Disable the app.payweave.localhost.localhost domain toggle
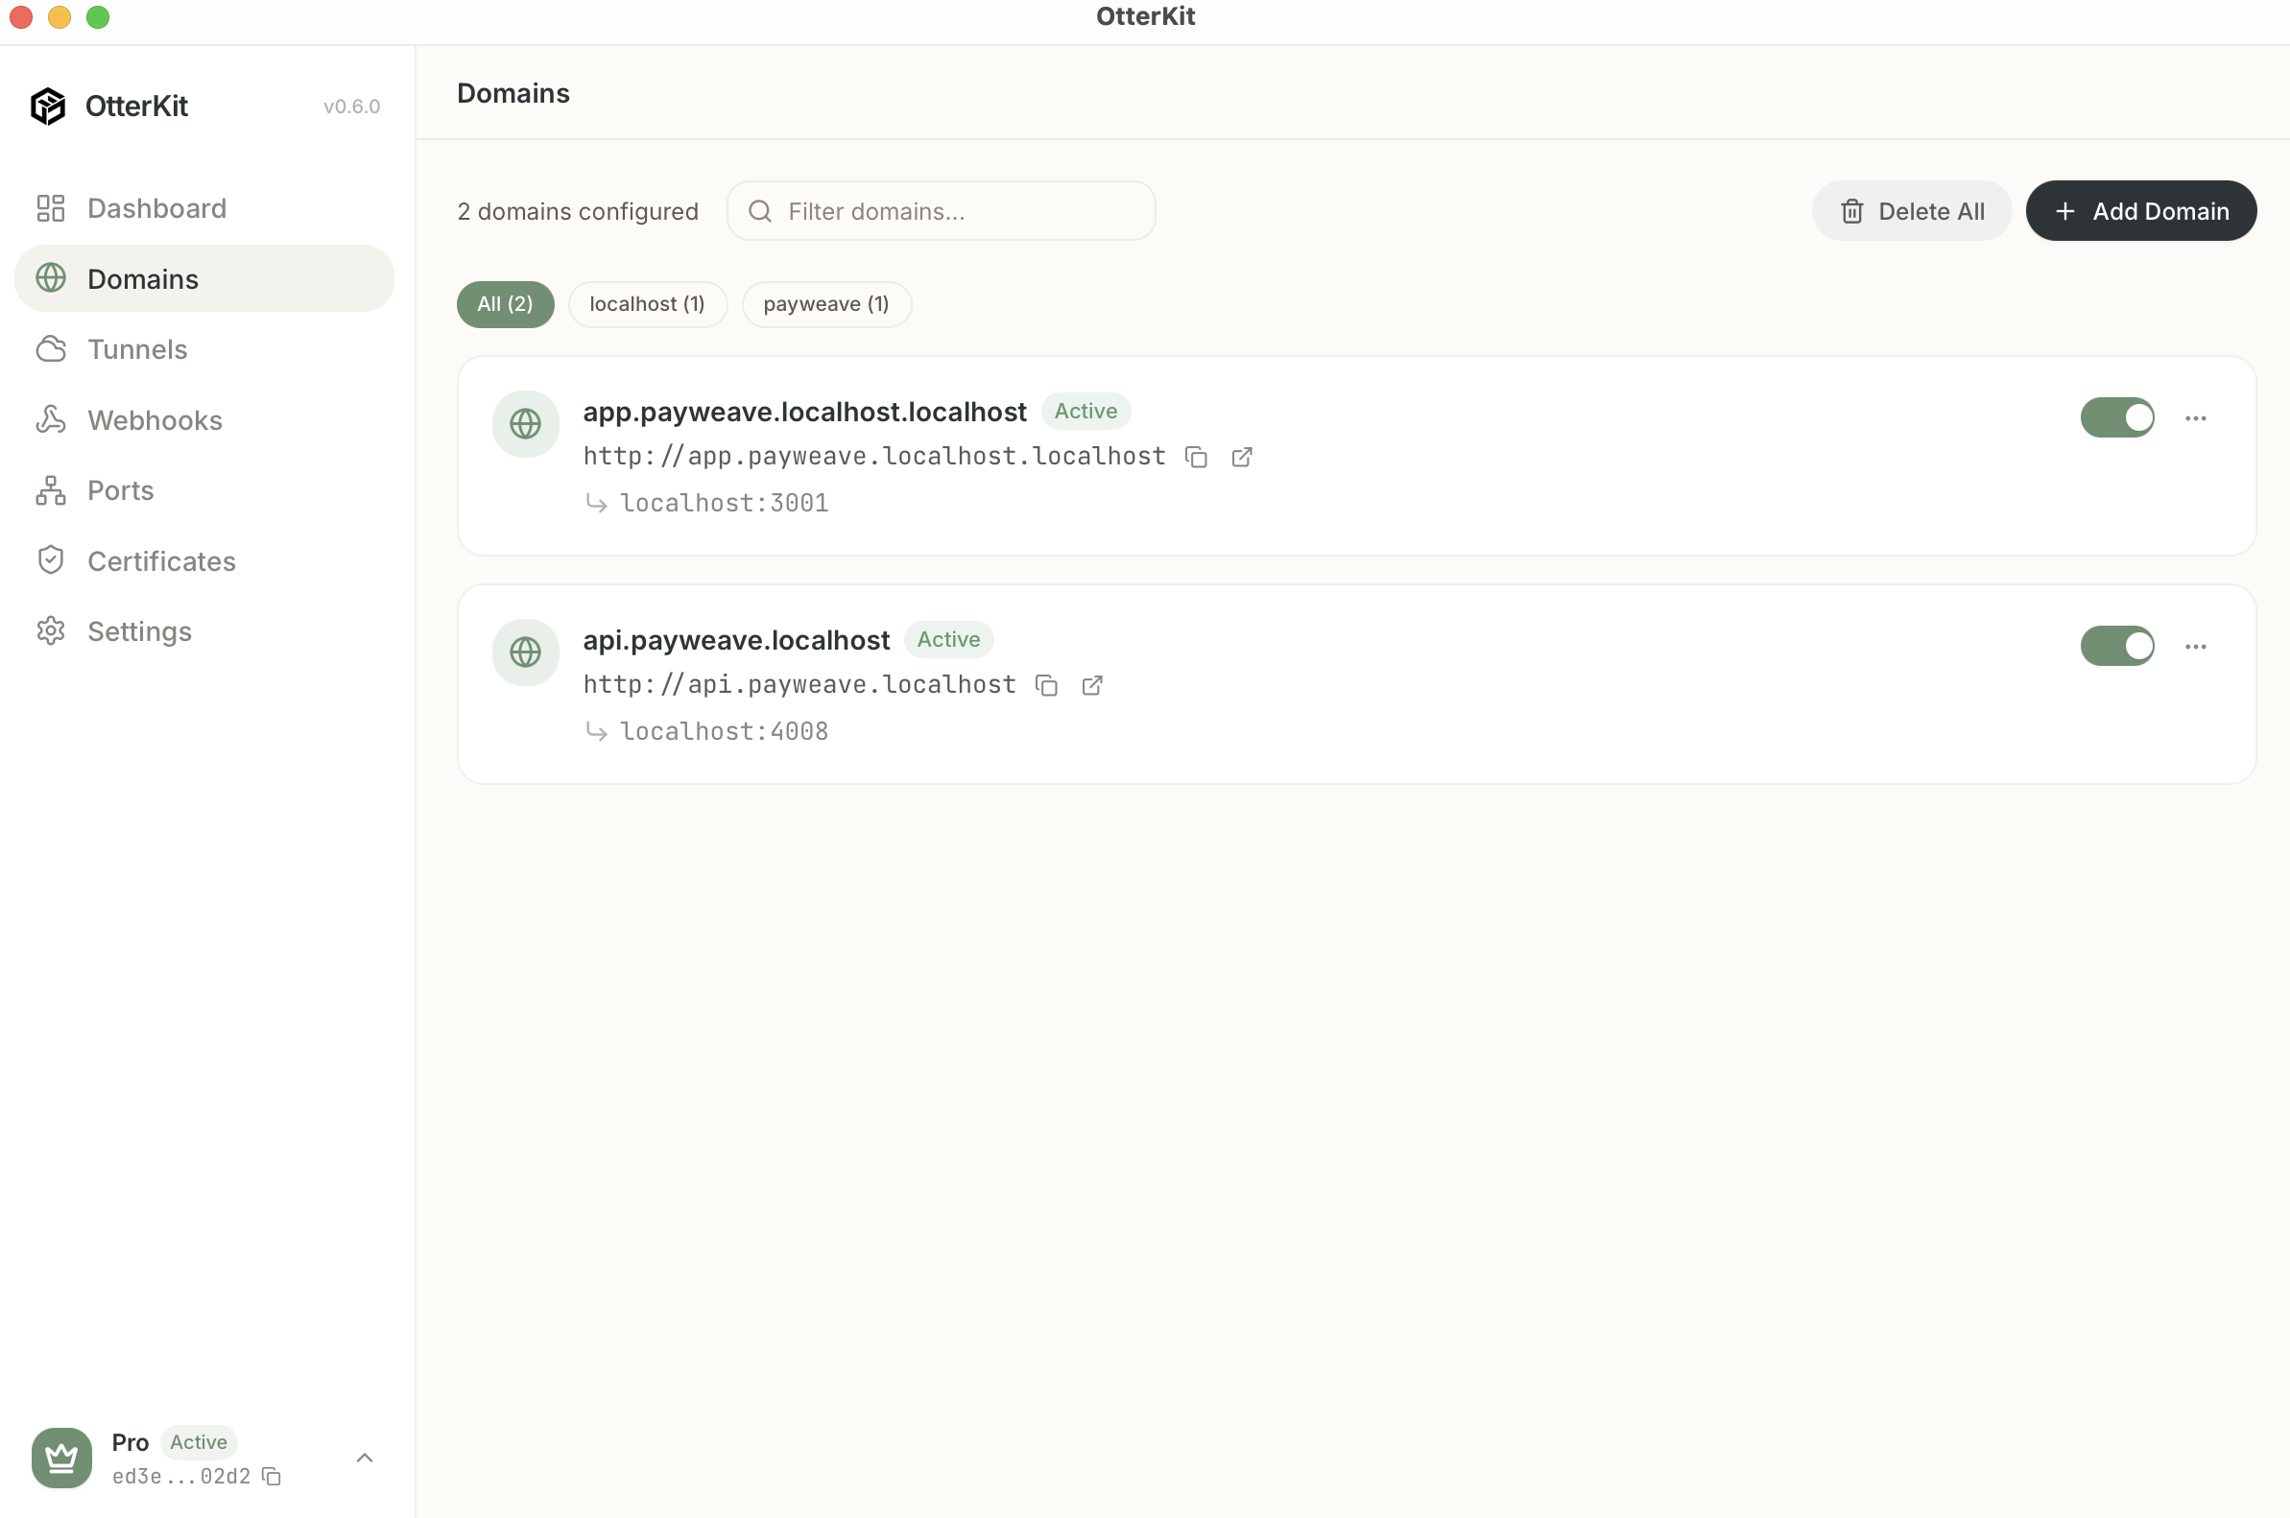The height and width of the screenshot is (1518, 2290). 2116,417
